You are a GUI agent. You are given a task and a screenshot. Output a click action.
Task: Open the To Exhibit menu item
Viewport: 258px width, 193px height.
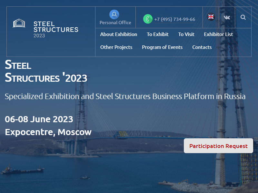pos(158,34)
